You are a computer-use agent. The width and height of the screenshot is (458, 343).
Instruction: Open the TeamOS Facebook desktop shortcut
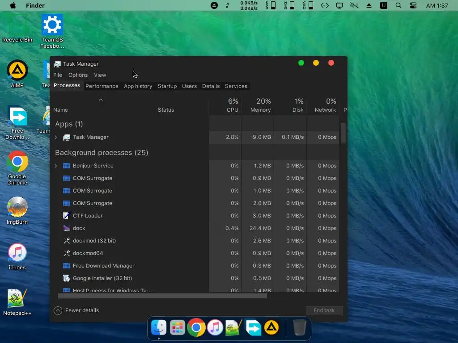(52, 31)
